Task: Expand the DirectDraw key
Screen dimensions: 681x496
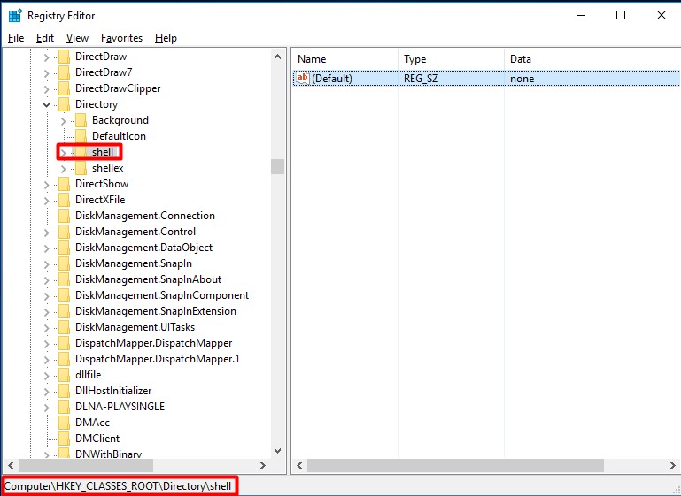Action: (46, 57)
